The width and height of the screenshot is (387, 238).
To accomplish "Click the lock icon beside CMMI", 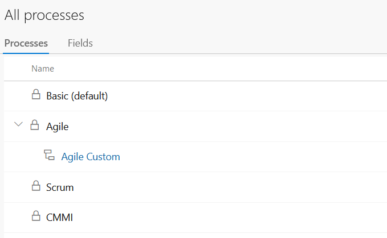I will click(x=36, y=216).
